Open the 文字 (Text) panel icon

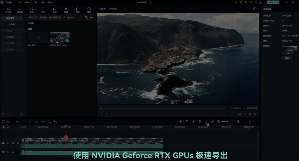point(43,10)
